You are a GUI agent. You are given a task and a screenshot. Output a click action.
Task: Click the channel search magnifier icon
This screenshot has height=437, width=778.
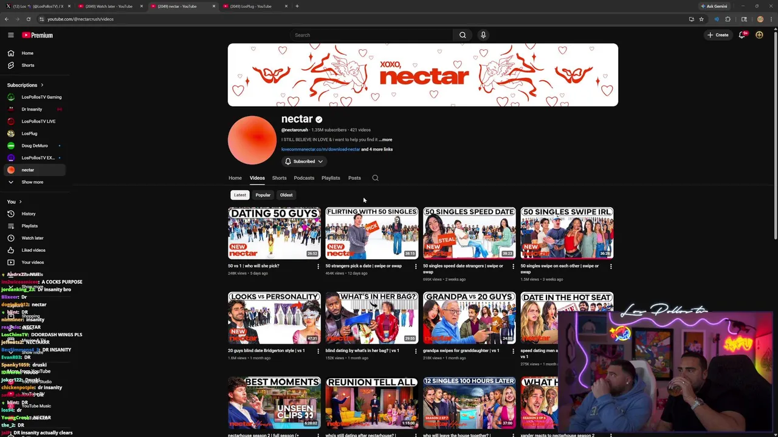(375, 178)
